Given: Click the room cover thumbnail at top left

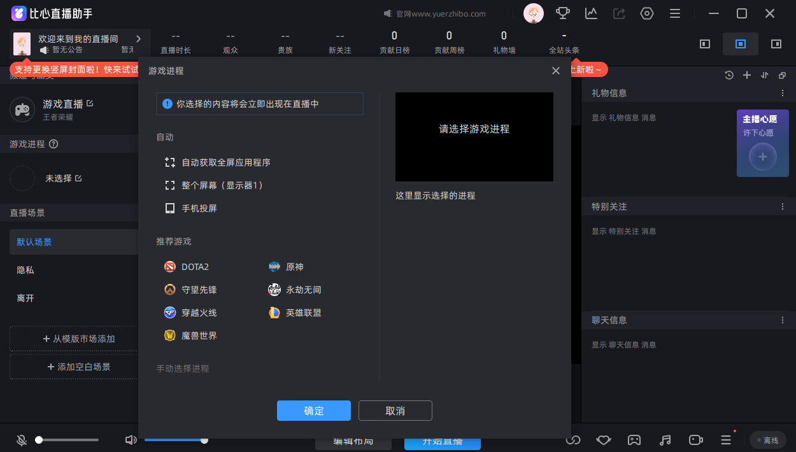Looking at the screenshot, I should tap(22, 44).
